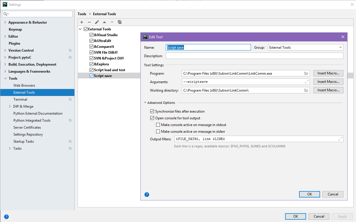Expand the Arguments field editor icon
Image resolution: width=356 pixels, height=222 pixels.
click(307, 82)
